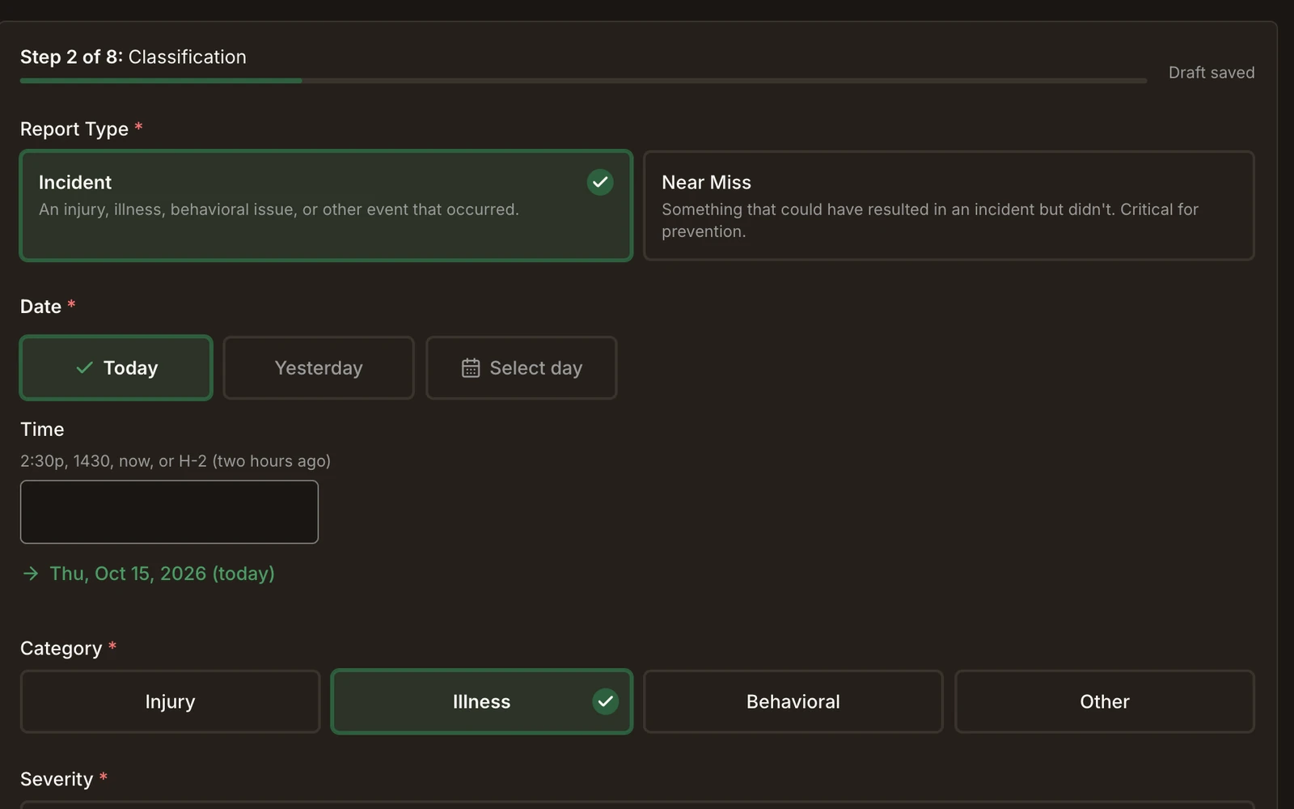Click the Category label
The width and height of the screenshot is (1294, 809).
click(61, 649)
